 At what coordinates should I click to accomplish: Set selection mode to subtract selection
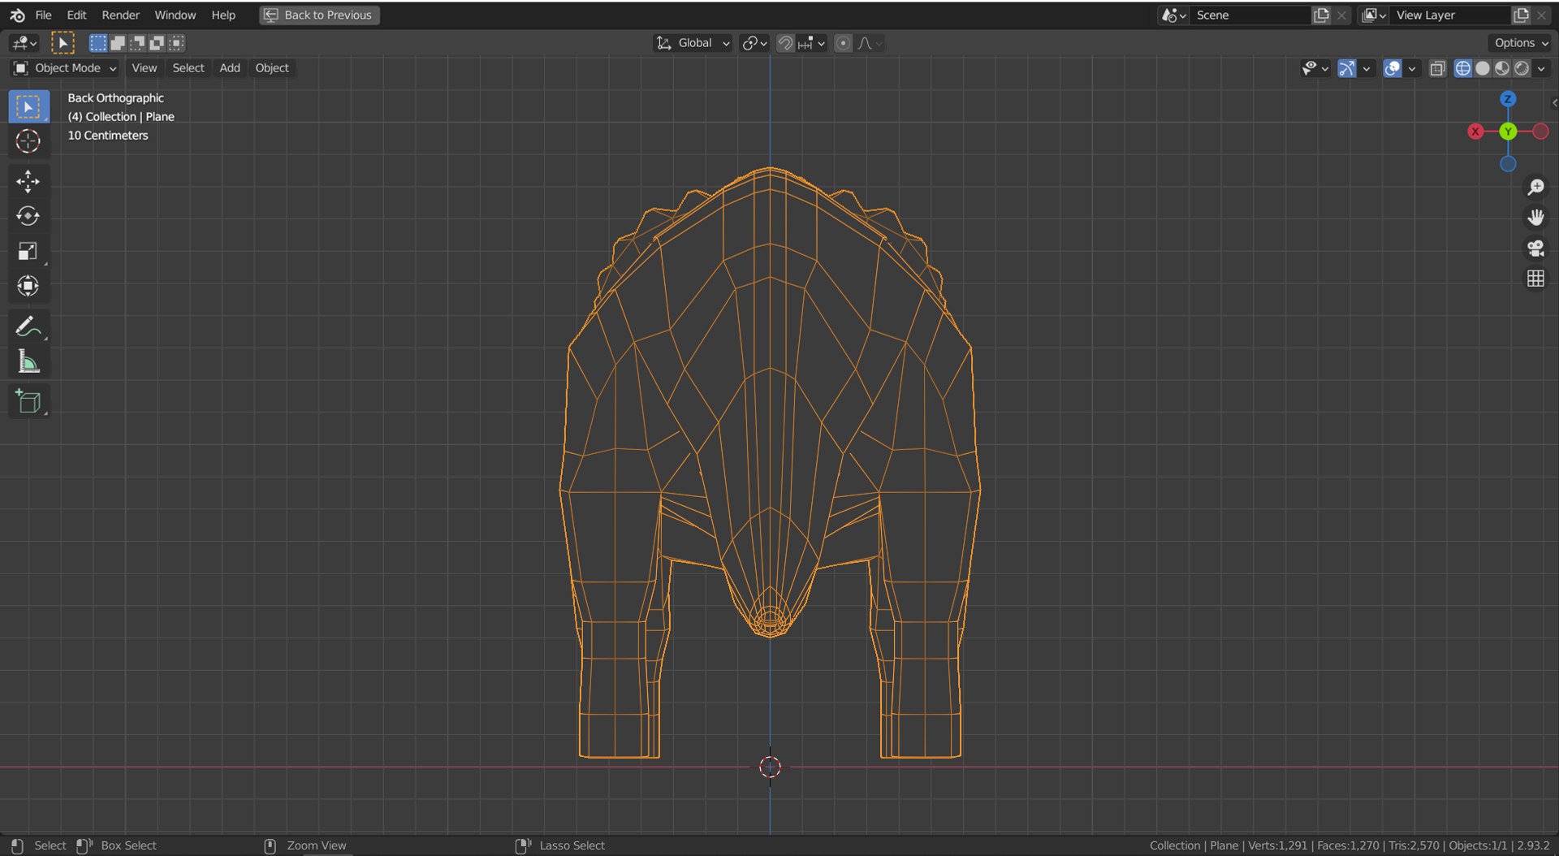click(137, 43)
